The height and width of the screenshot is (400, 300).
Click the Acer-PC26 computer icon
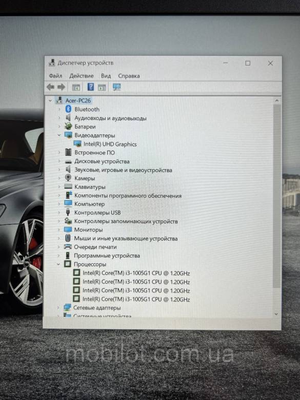click(x=59, y=100)
